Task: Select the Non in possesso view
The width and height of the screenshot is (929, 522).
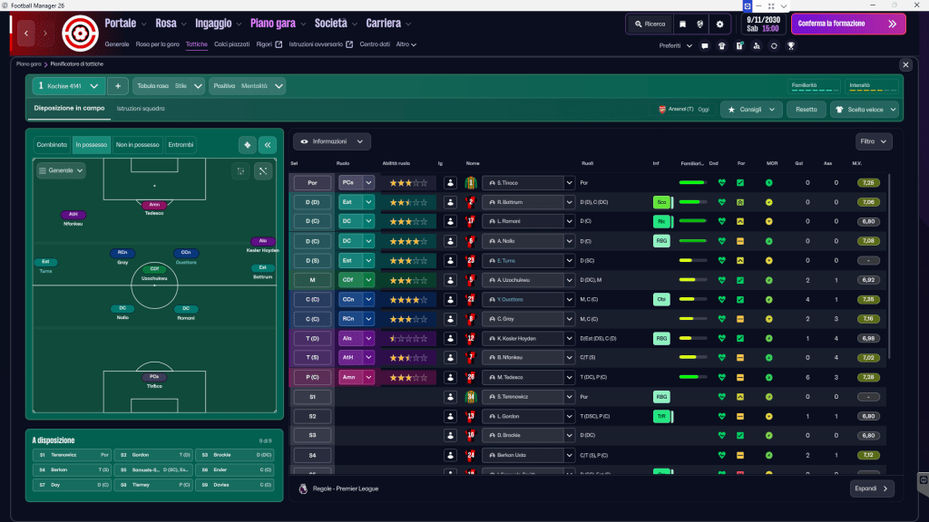Action: 138,145
